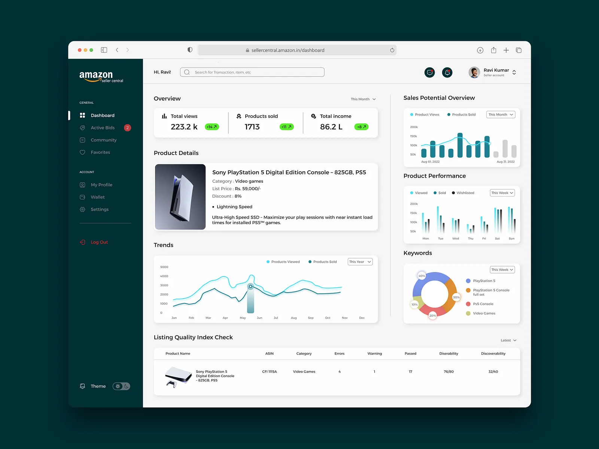The image size is (599, 449).
Task: Open Wallet from the sidebar menu
Action: pos(98,197)
